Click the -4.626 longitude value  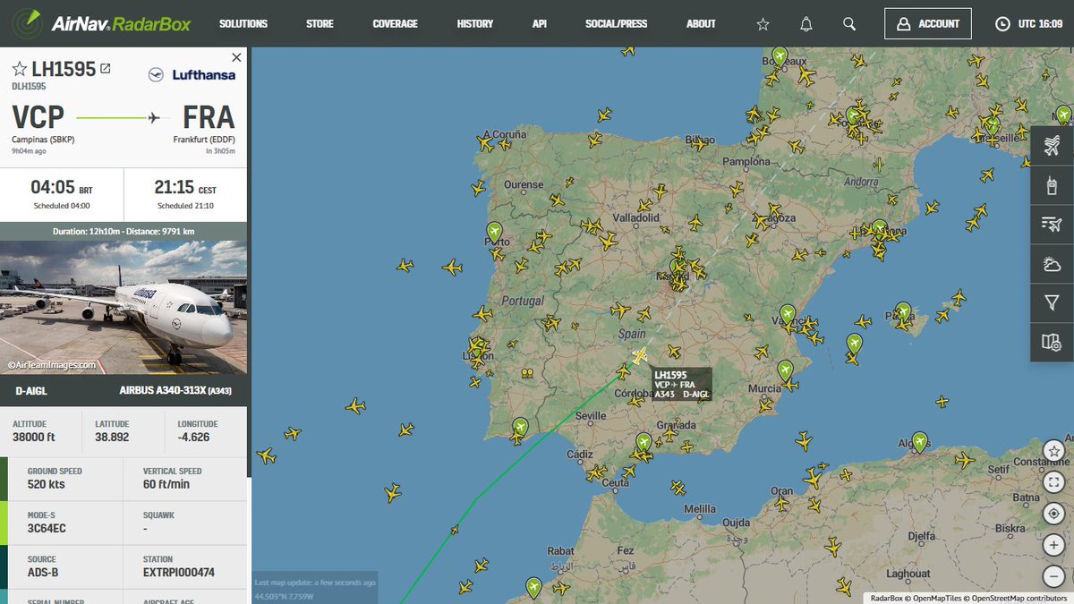[x=193, y=438]
